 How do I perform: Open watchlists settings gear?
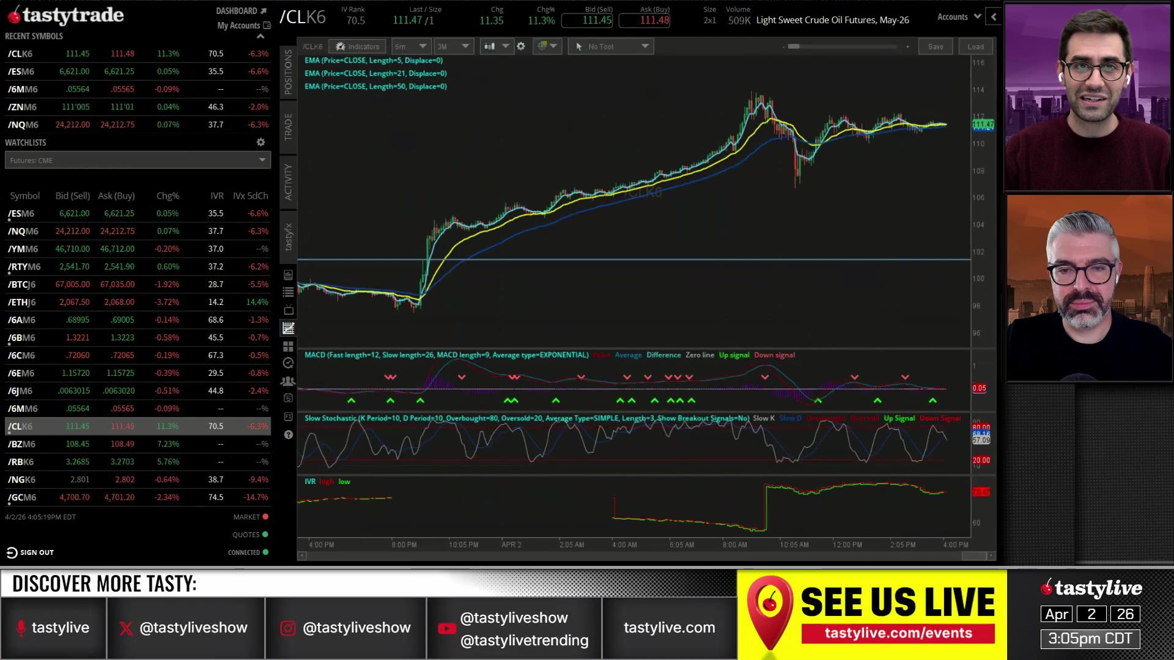tap(260, 142)
